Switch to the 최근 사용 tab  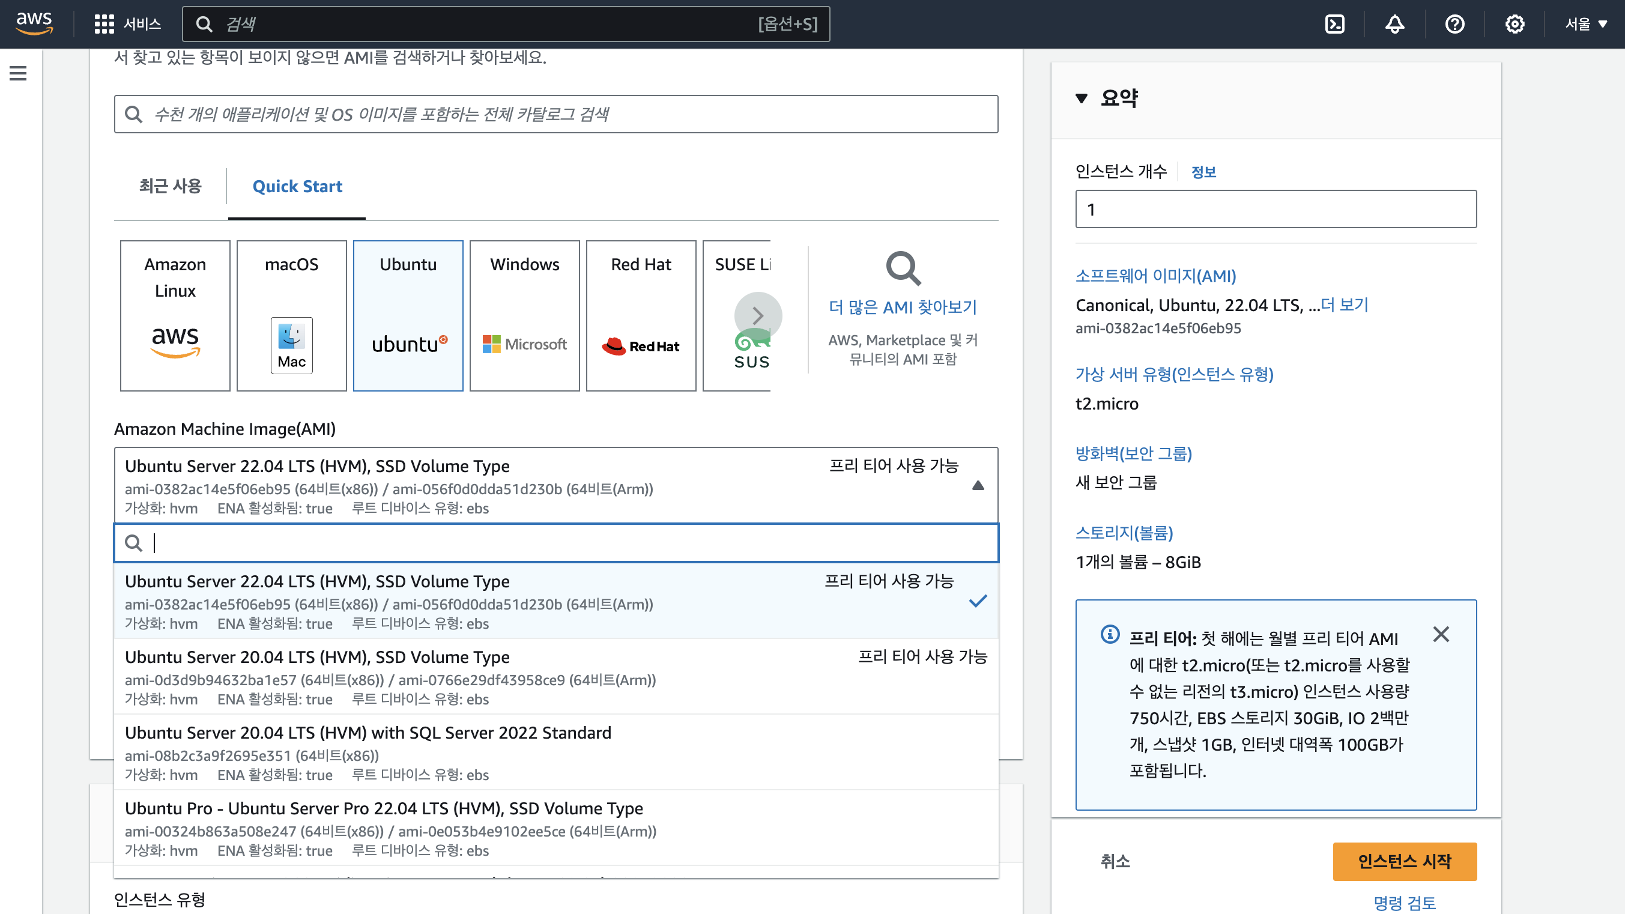coord(170,186)
